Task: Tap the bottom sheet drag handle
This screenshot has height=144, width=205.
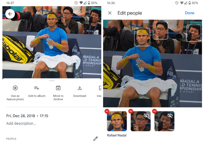Action: click(x=52, y=81)
